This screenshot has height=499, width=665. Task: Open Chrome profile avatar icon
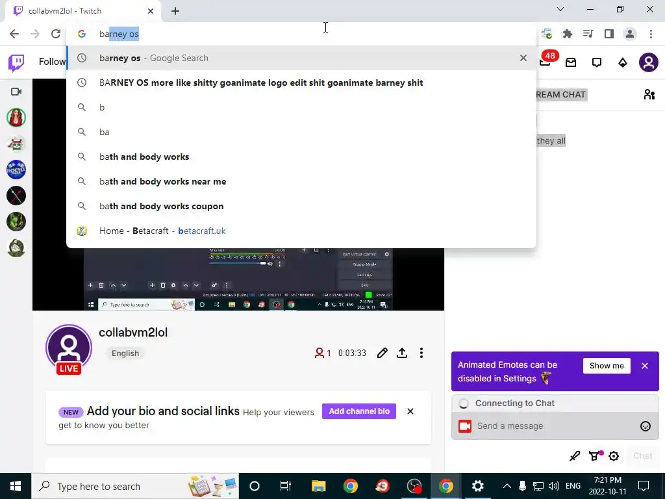(x=630, y=34)
